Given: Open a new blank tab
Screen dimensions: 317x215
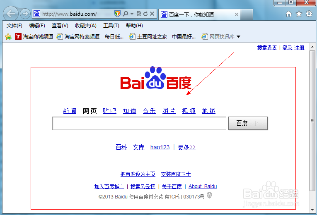Looking at the screenshot, I should [x=247, y=14].
